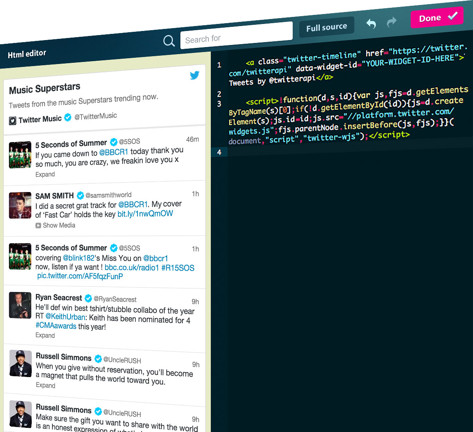Open the @RyanSeacrest handle
473x432 pixels.
pos(115,299)
